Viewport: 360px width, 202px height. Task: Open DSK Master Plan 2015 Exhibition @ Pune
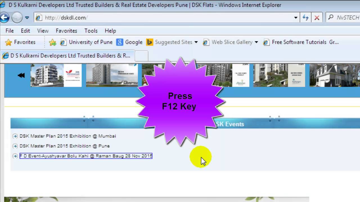pyautogui.click(x=65, y=146)
